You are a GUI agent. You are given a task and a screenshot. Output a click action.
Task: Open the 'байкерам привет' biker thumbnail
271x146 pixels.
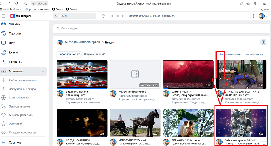pos(241,123)
